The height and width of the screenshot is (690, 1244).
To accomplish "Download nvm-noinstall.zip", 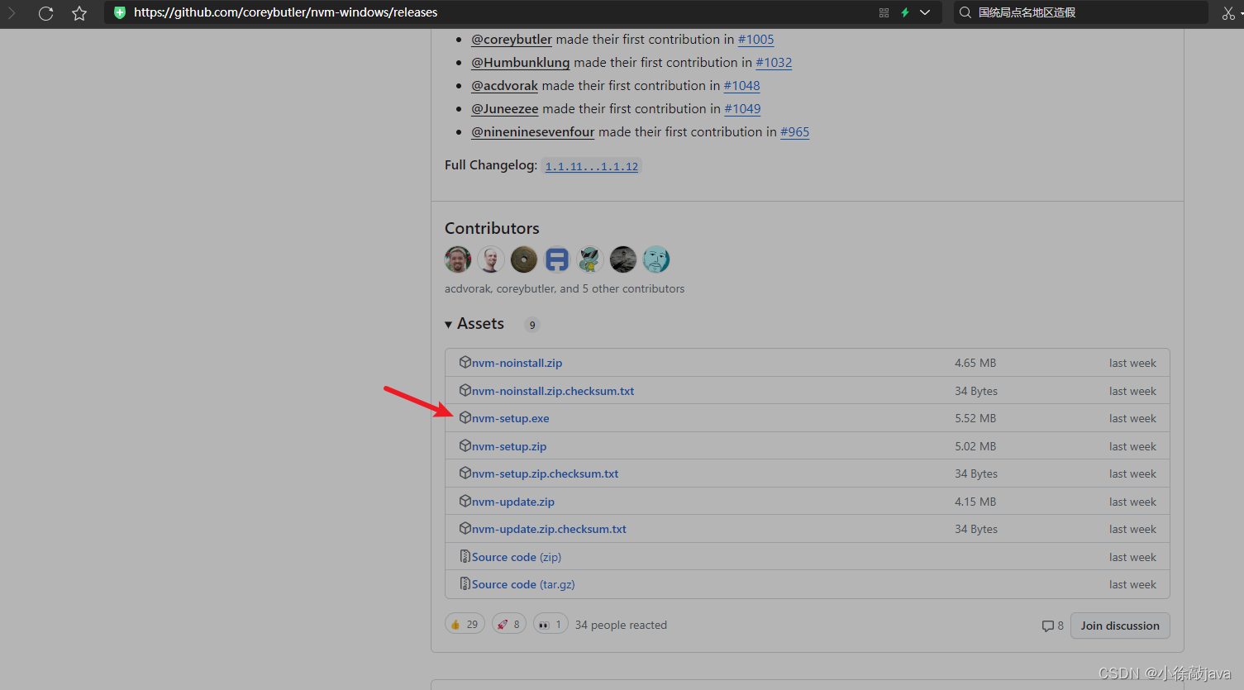I will click(517, 363).
